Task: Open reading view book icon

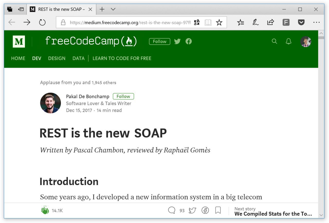Action: point(208,23)
